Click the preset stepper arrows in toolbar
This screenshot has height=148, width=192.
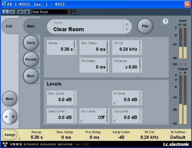69,12
